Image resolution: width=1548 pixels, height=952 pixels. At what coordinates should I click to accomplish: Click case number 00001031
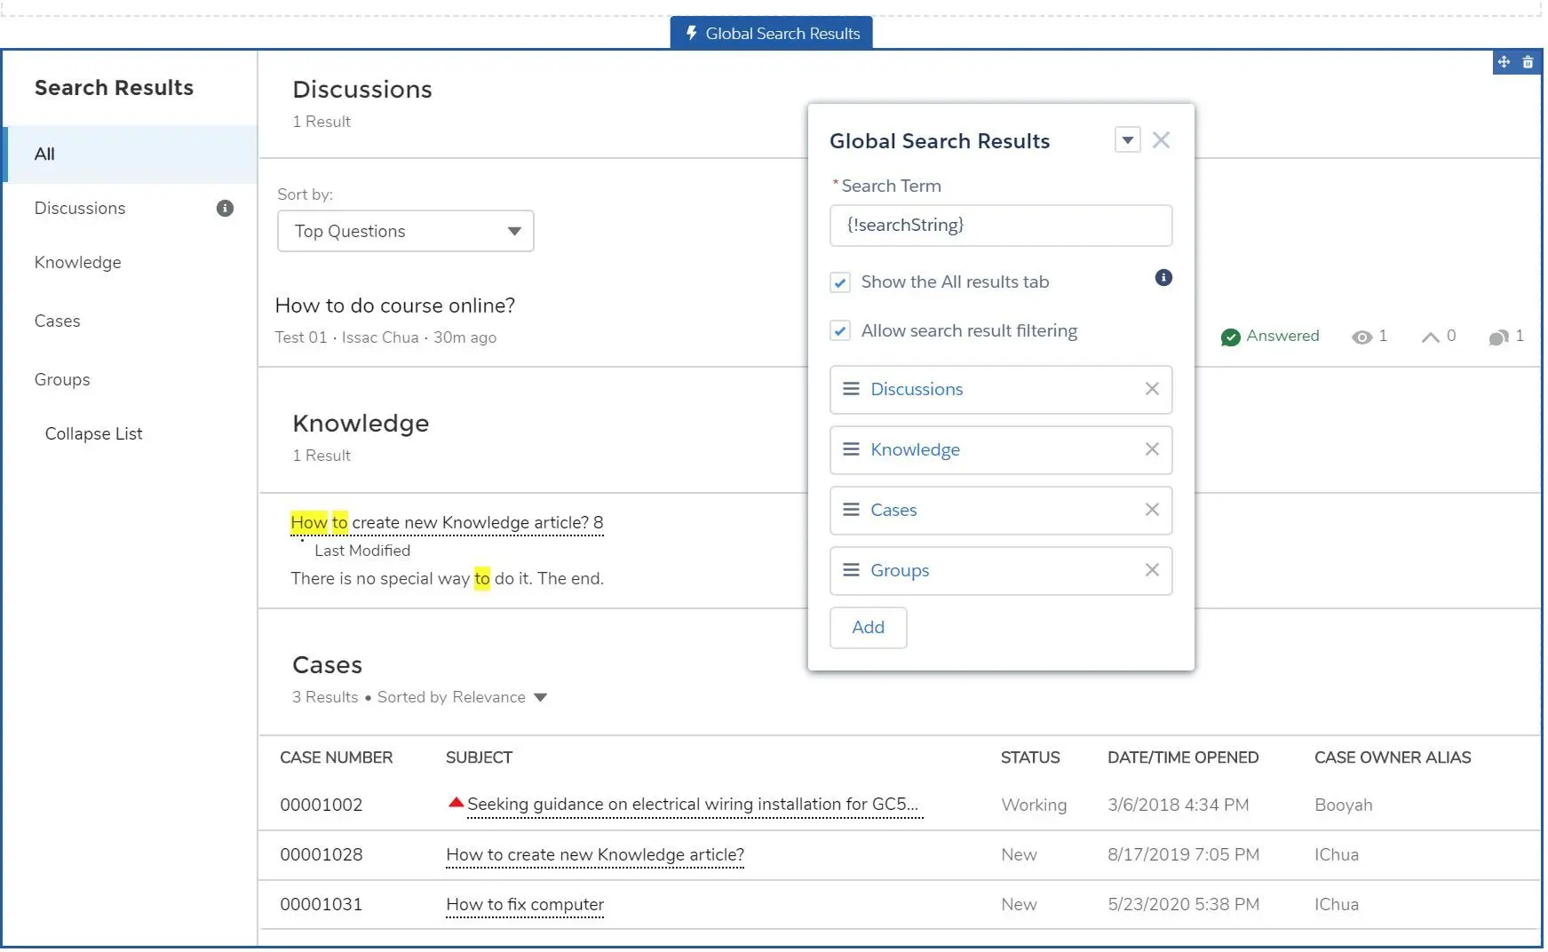[x=322, y=904]
